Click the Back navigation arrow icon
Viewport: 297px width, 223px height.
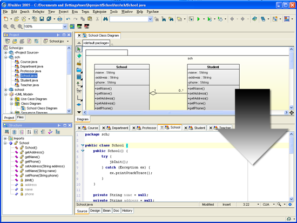point(232,19)
